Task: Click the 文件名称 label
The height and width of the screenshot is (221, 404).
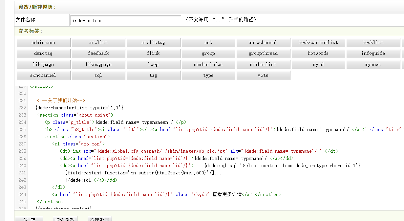Action: click(25, 20)
